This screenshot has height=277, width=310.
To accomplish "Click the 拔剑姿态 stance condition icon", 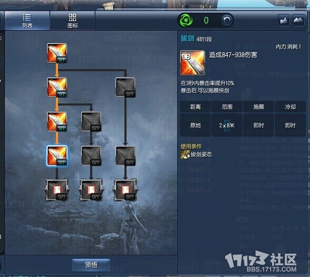I will (x=185, y=155).
